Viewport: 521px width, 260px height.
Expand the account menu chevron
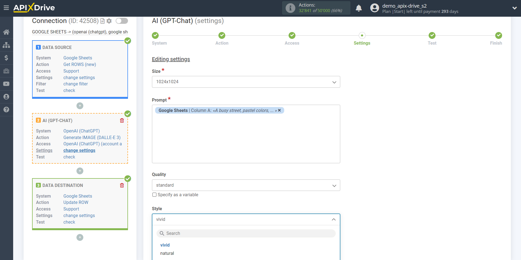(514, 8)
